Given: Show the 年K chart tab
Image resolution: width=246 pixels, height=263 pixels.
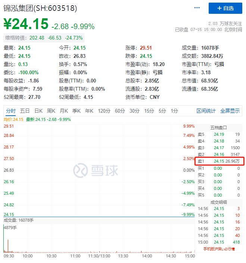Looking at the screenshot, I should 89,111.
